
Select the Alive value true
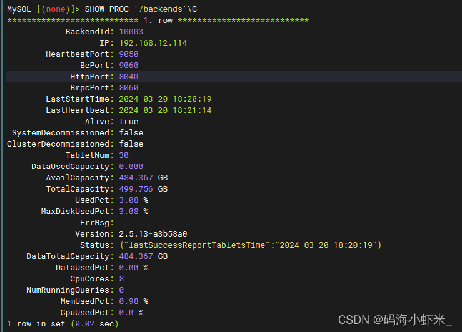(128, 122)
